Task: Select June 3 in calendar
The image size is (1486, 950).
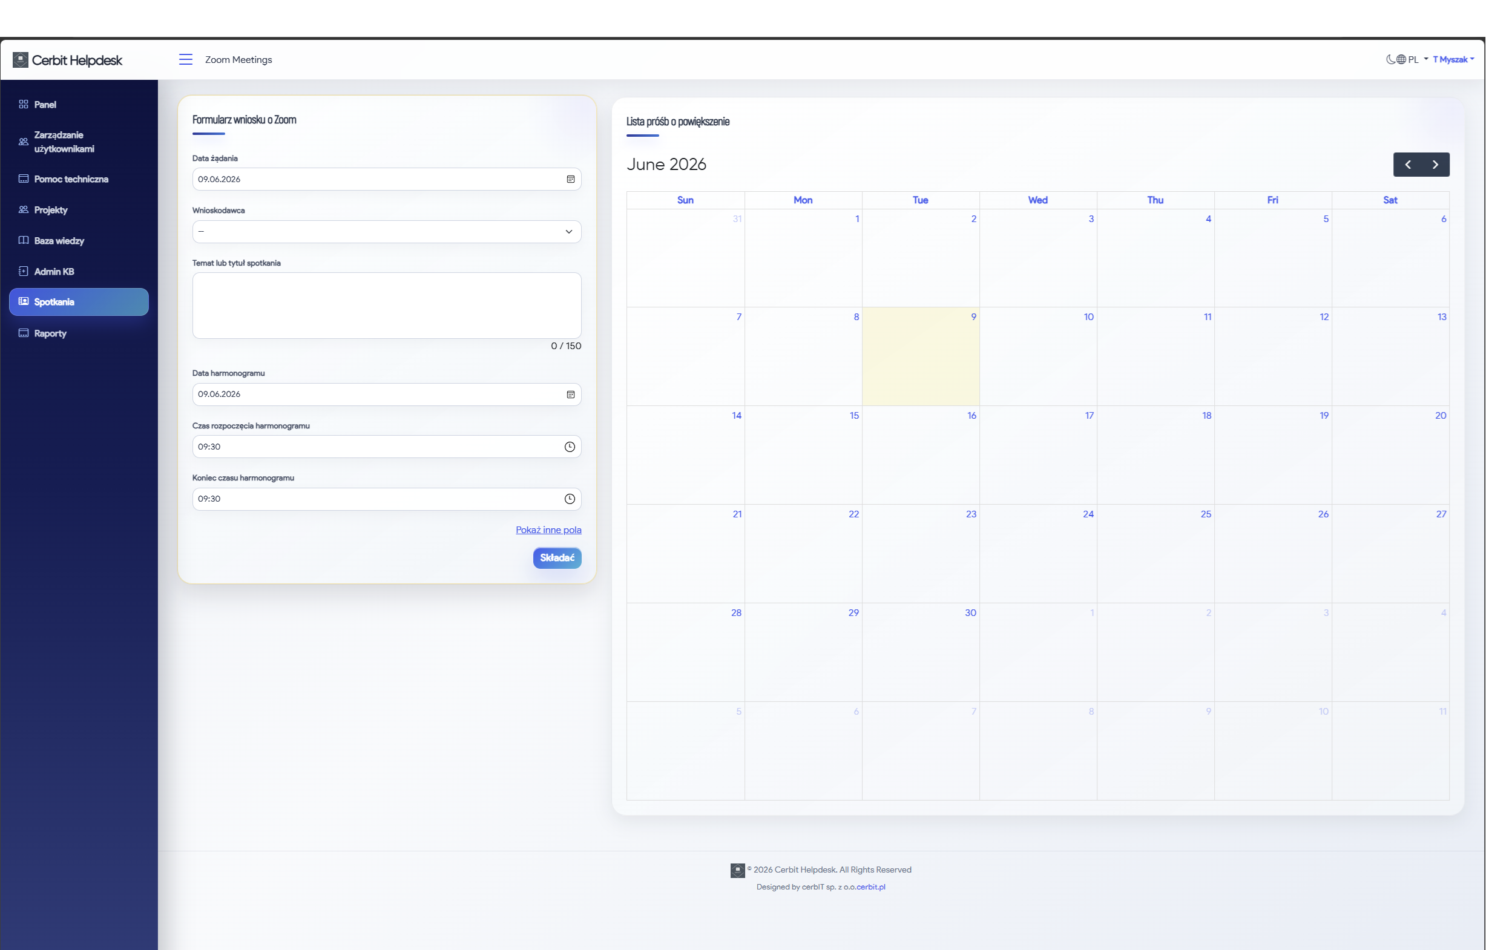Action: coord(1038,258)
